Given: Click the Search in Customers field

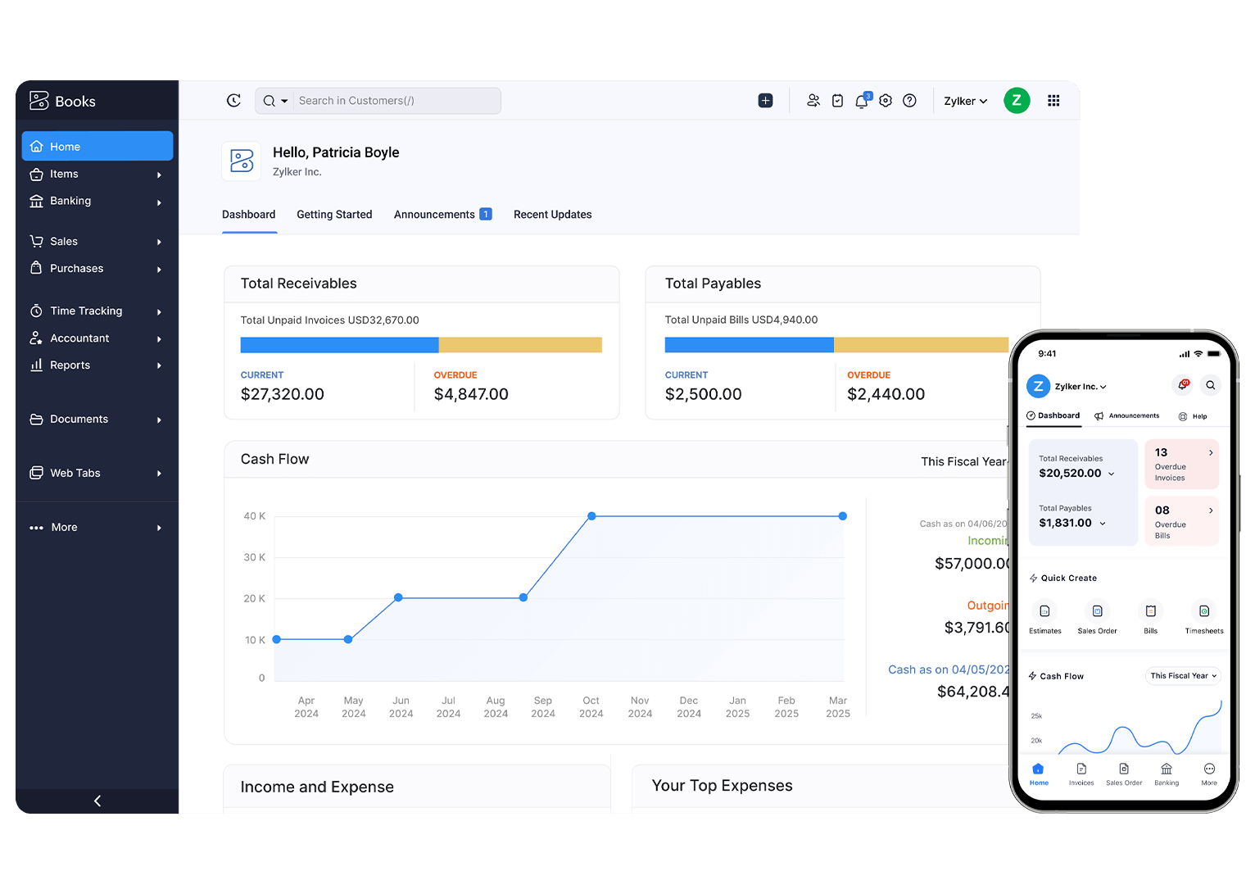Looking at the screenshot, I should click(396, 101).
